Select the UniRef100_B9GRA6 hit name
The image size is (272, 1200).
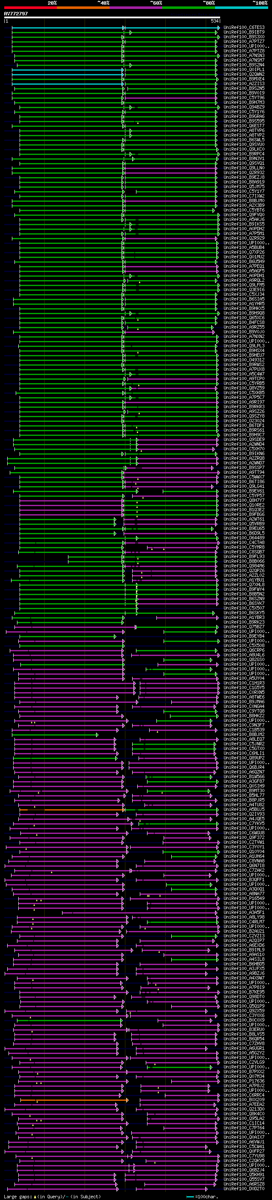click(244, 117)
